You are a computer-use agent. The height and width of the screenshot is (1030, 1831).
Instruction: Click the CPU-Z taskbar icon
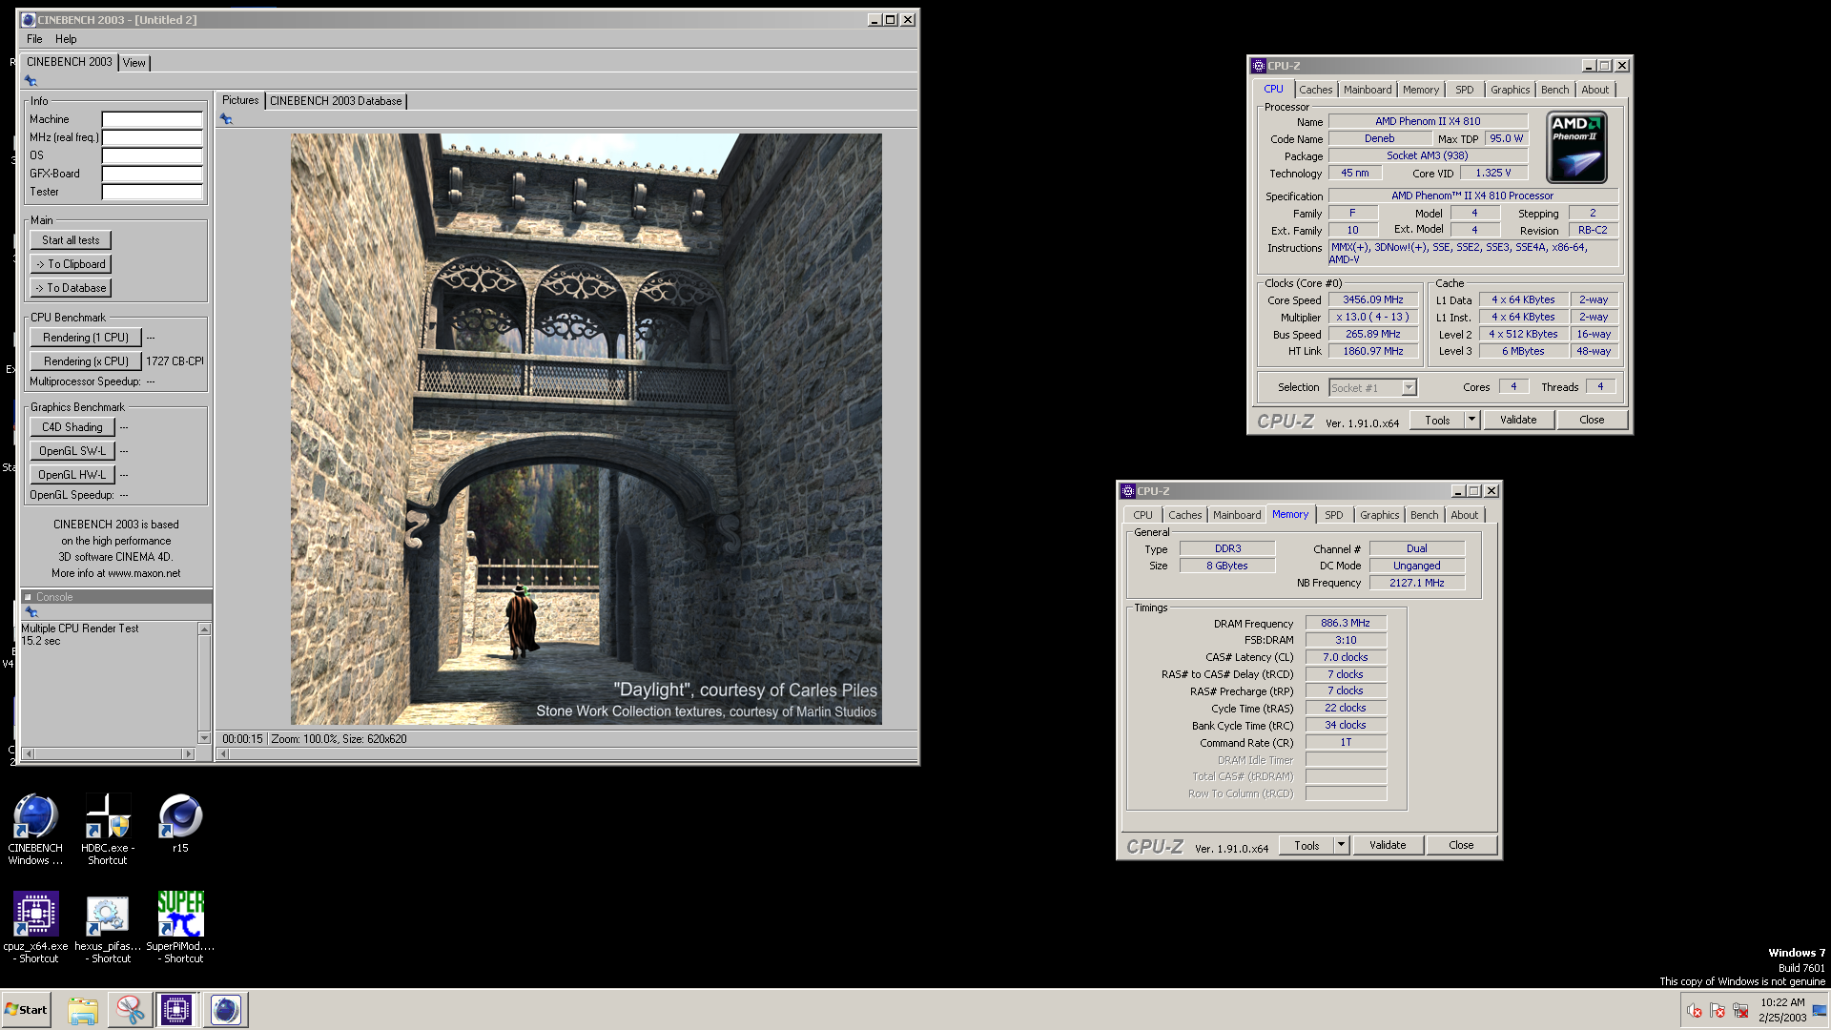(176, 1010)
